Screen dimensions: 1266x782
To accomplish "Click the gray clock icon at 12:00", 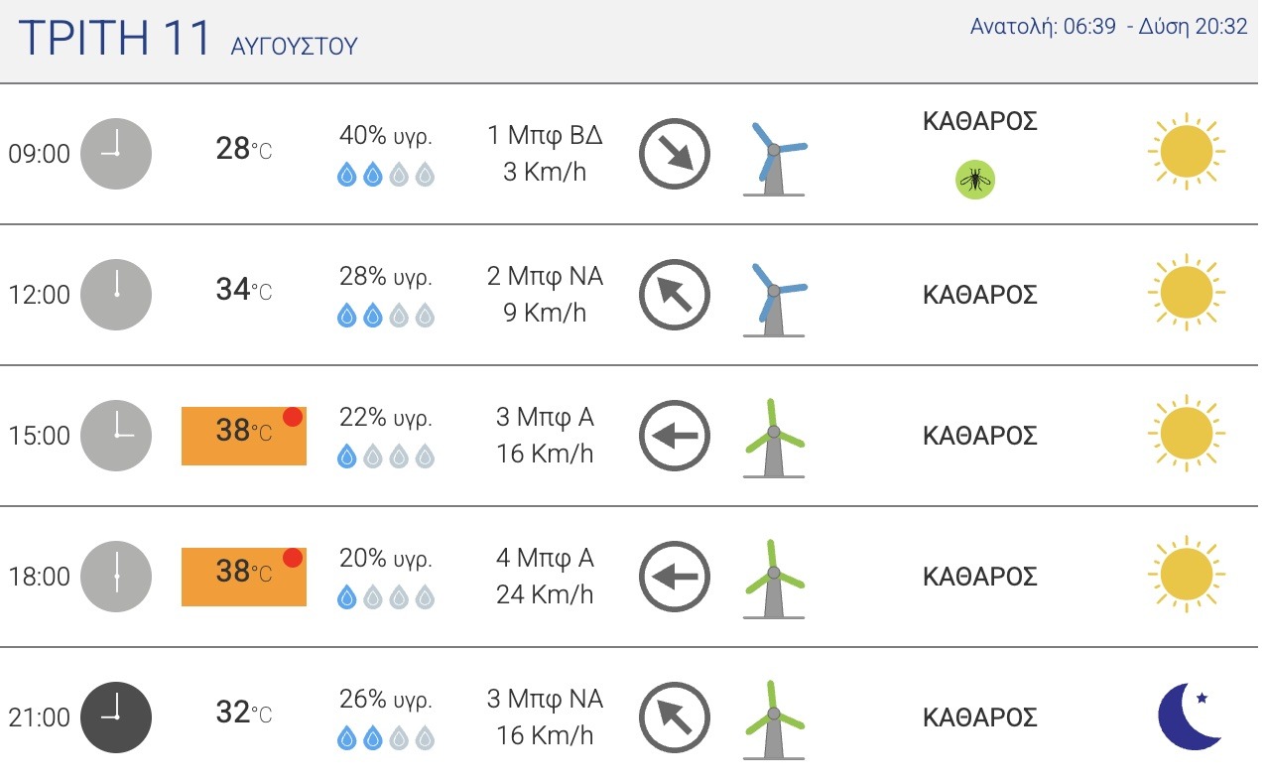I will [x=116, y=295].
